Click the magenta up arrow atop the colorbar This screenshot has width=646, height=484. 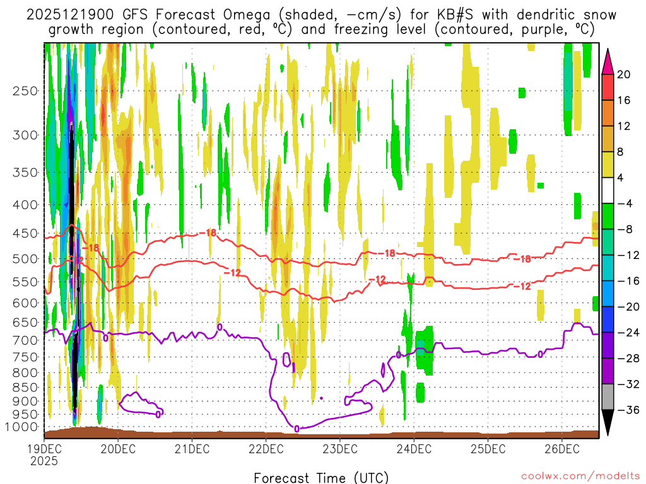pos(608,60)
